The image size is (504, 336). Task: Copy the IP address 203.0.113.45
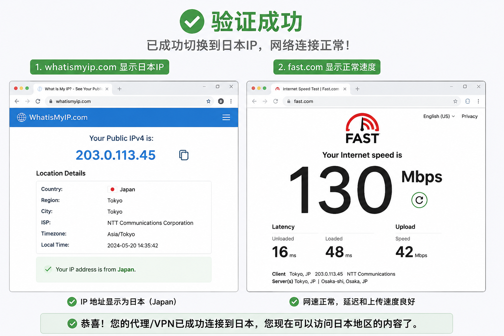point(184,155)
